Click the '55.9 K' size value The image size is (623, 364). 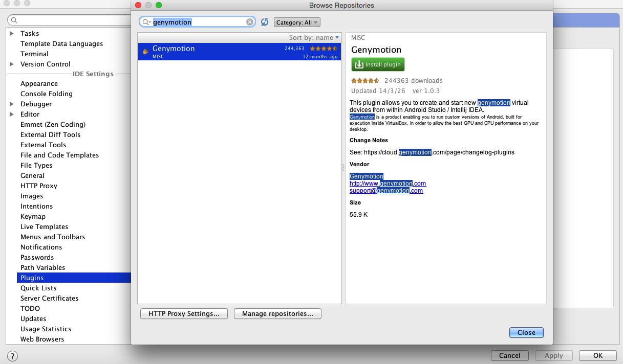(x=358, y=215)
